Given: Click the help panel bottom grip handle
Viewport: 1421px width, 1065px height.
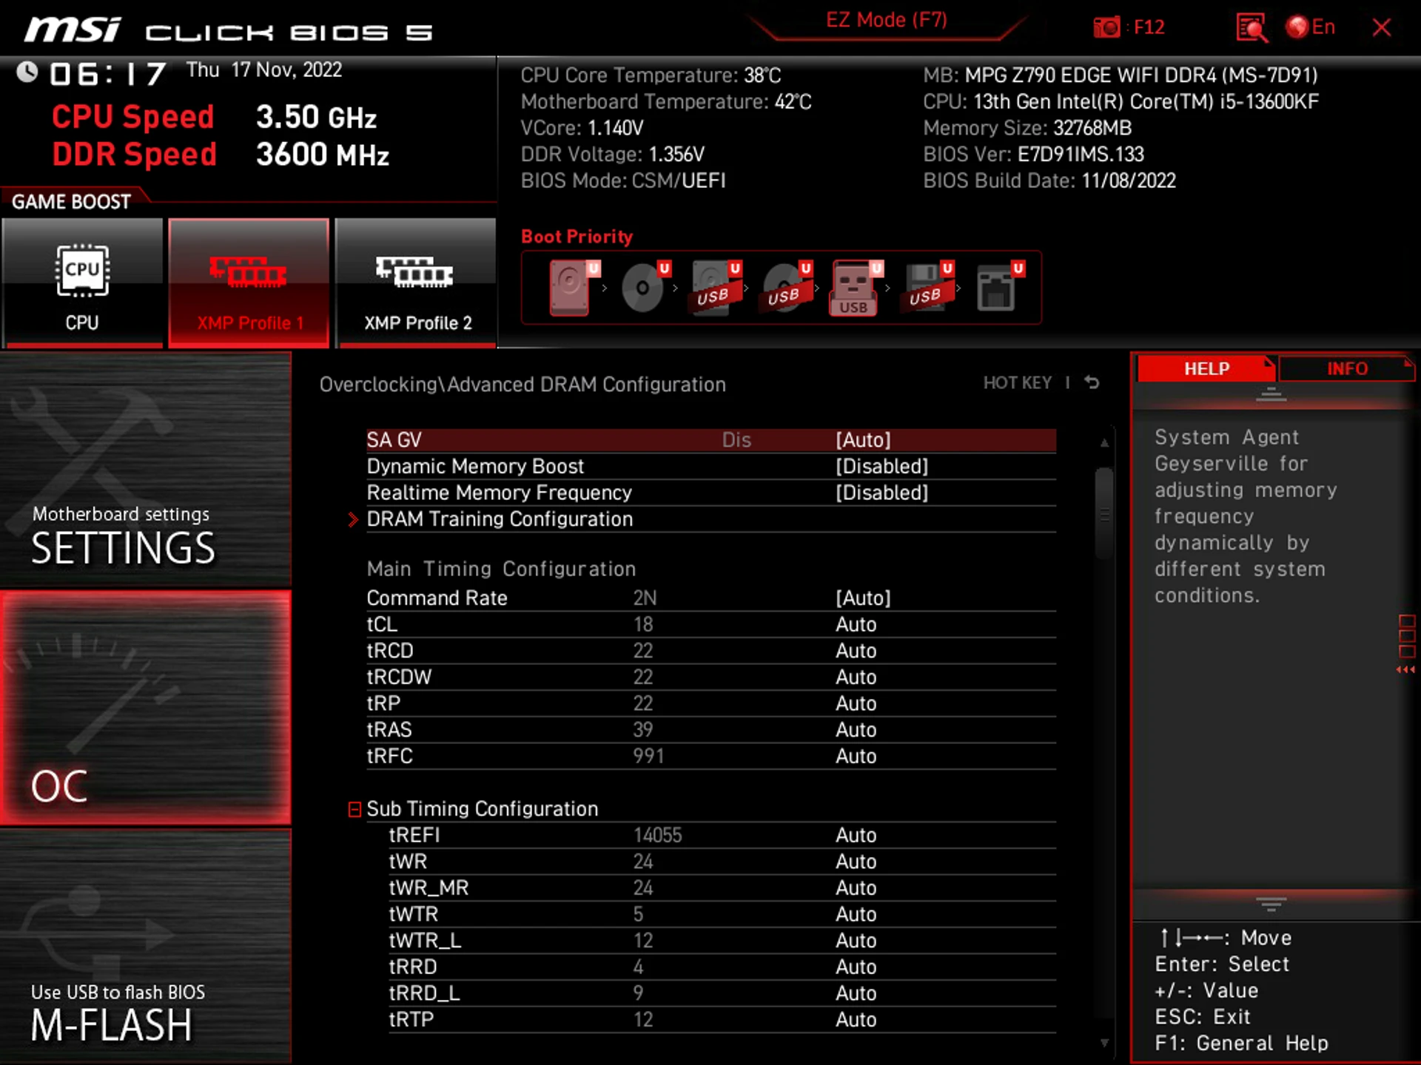Looking at the screenshot, I should point(1271,904).
